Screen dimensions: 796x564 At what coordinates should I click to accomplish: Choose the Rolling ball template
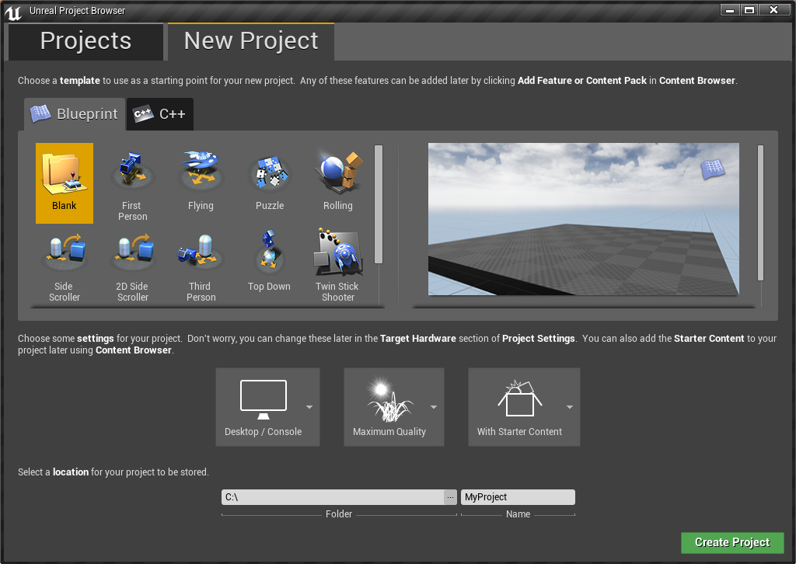coord(337,182)
